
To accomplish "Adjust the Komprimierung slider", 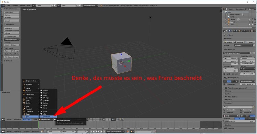I will tap(239, 121).
